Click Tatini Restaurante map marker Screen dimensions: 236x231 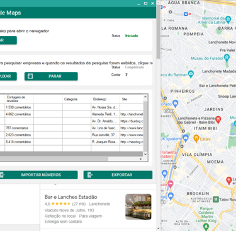tap(216, 199)
